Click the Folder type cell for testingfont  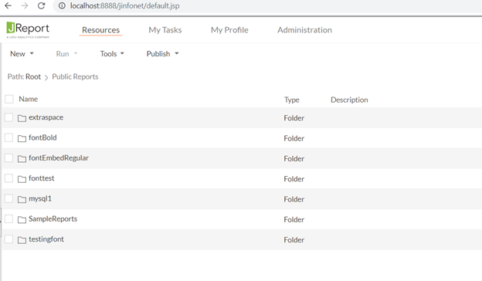click(x=294, y=240)
